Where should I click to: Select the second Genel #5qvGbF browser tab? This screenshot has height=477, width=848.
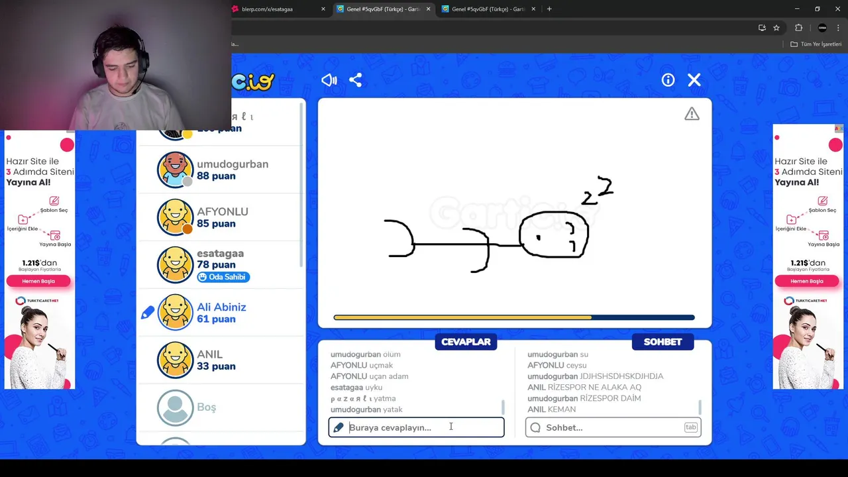tap(488, 9)
